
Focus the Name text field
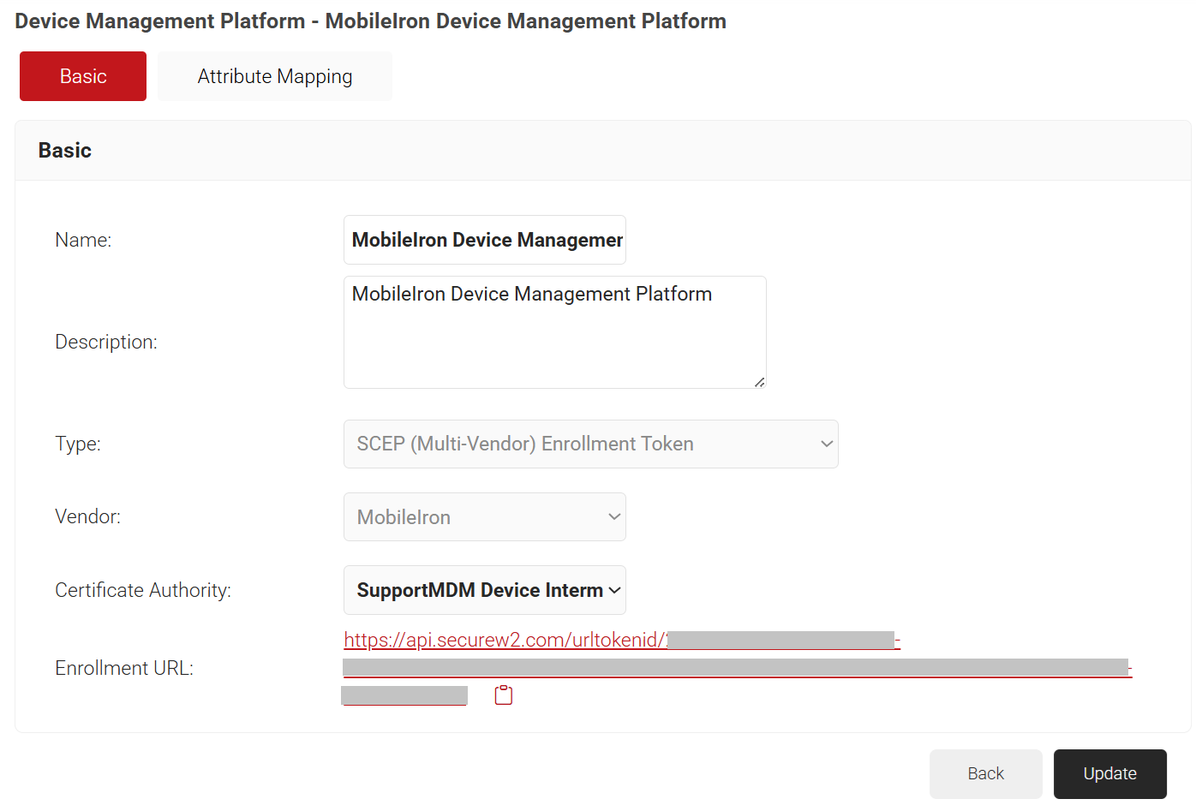484,240
